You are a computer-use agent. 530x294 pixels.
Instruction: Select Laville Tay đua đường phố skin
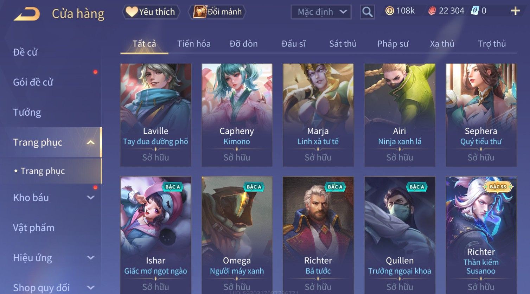[x=156, y=115]
